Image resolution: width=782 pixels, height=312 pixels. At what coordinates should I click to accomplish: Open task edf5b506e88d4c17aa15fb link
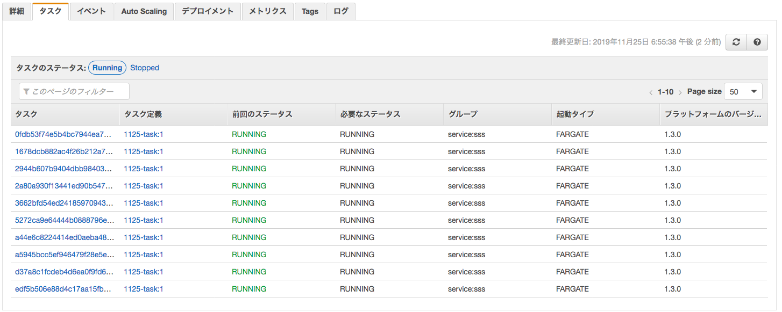point(63,289)
